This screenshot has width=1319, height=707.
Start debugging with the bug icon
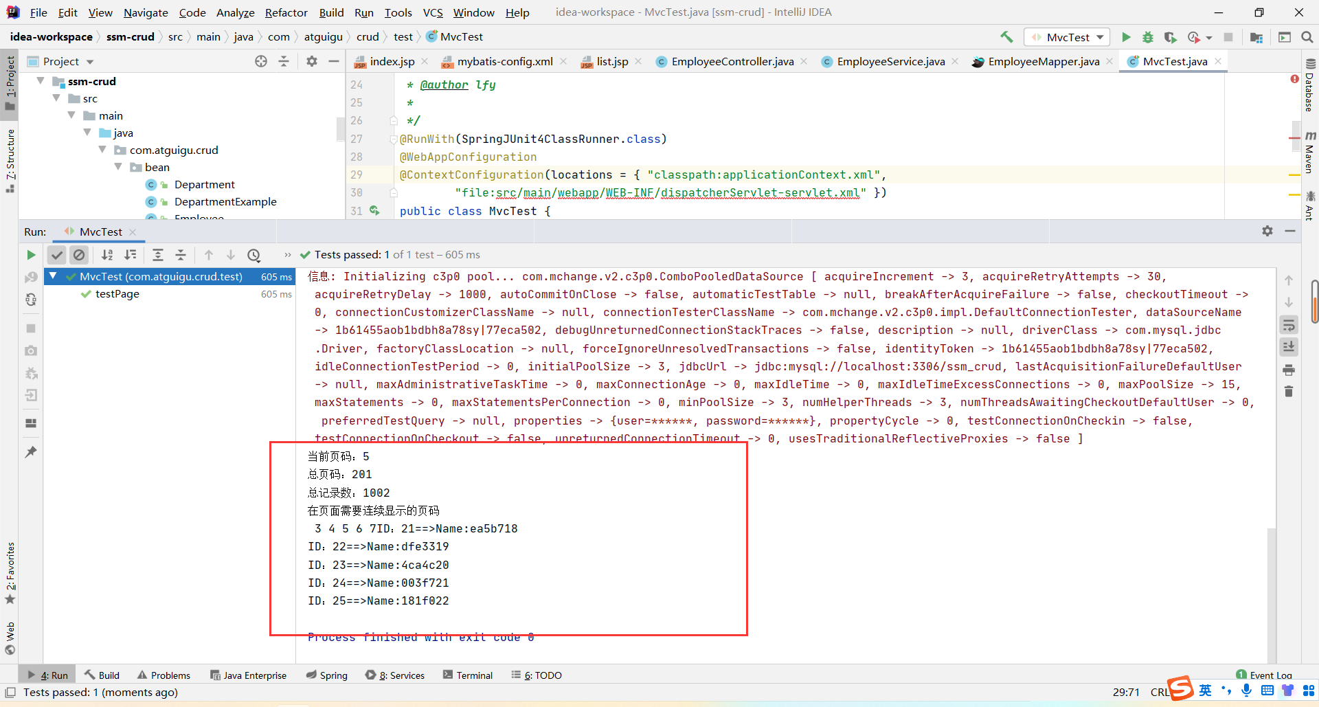point(1148,37)
